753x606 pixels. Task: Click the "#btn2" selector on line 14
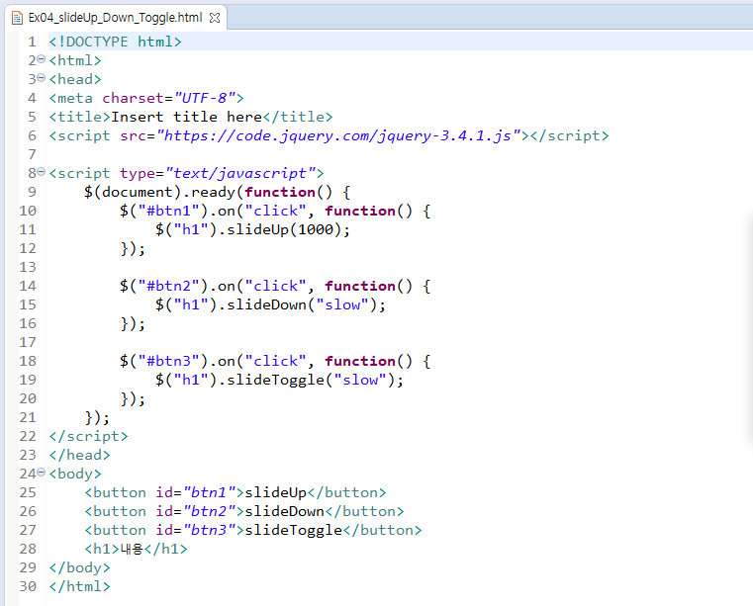168,286
